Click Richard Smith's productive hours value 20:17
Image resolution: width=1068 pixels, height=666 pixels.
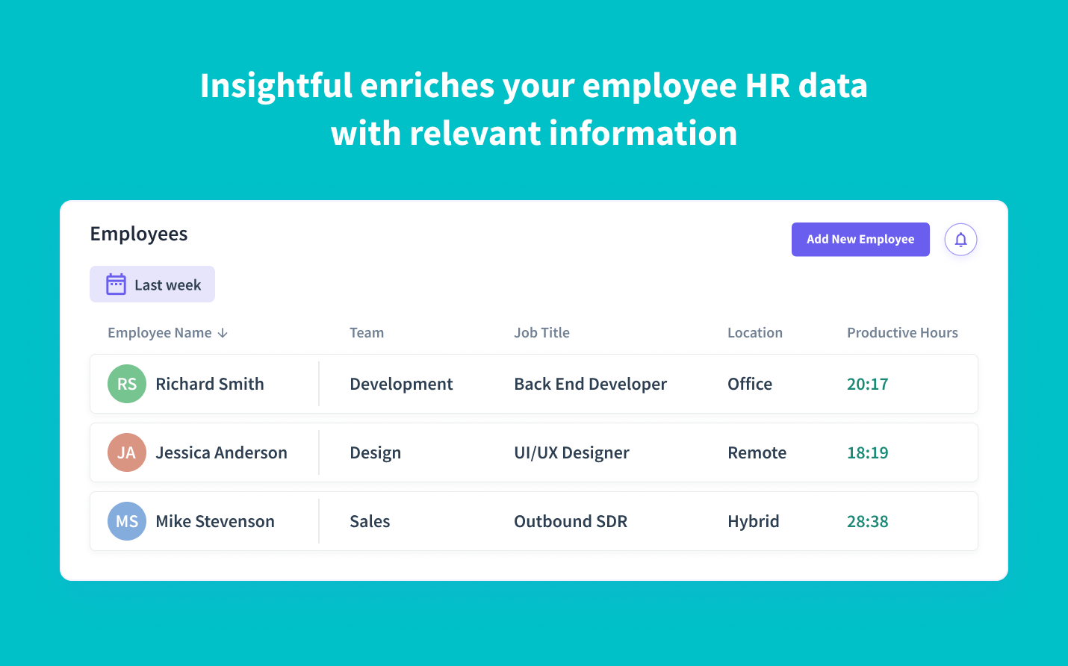pos(867,383)
